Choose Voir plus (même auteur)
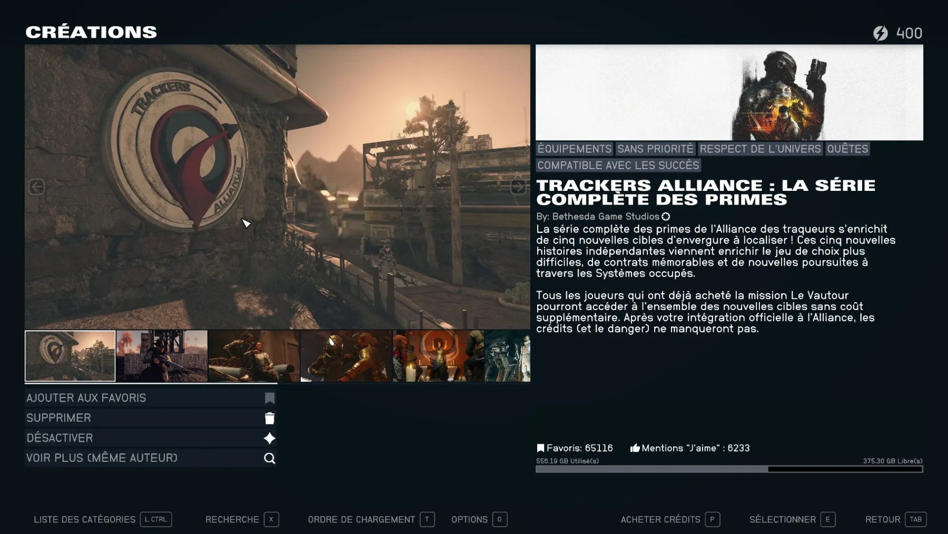The image size is (948, 534). [102, 458]
